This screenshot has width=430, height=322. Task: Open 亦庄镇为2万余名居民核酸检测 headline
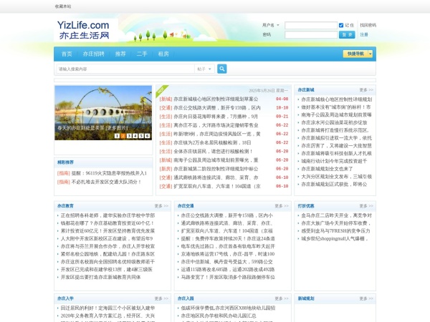pos(212,142)
